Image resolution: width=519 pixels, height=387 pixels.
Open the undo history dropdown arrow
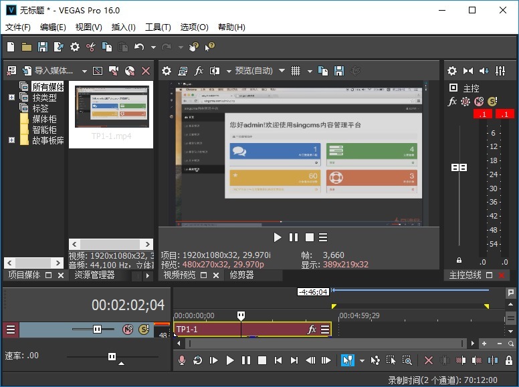click(x=153, y=47)
